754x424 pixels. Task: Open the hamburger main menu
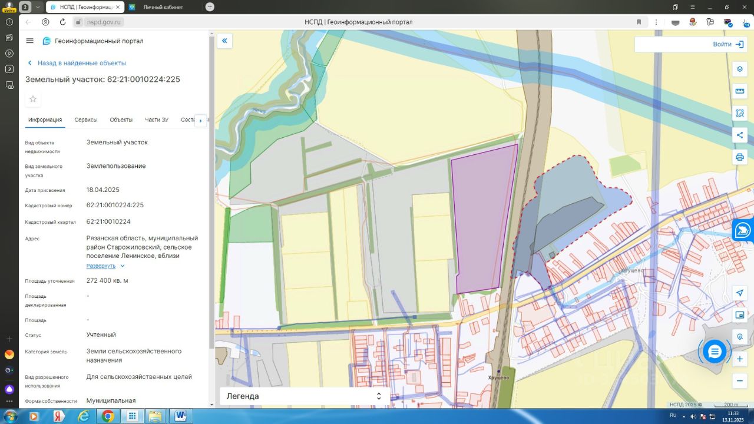30,41
